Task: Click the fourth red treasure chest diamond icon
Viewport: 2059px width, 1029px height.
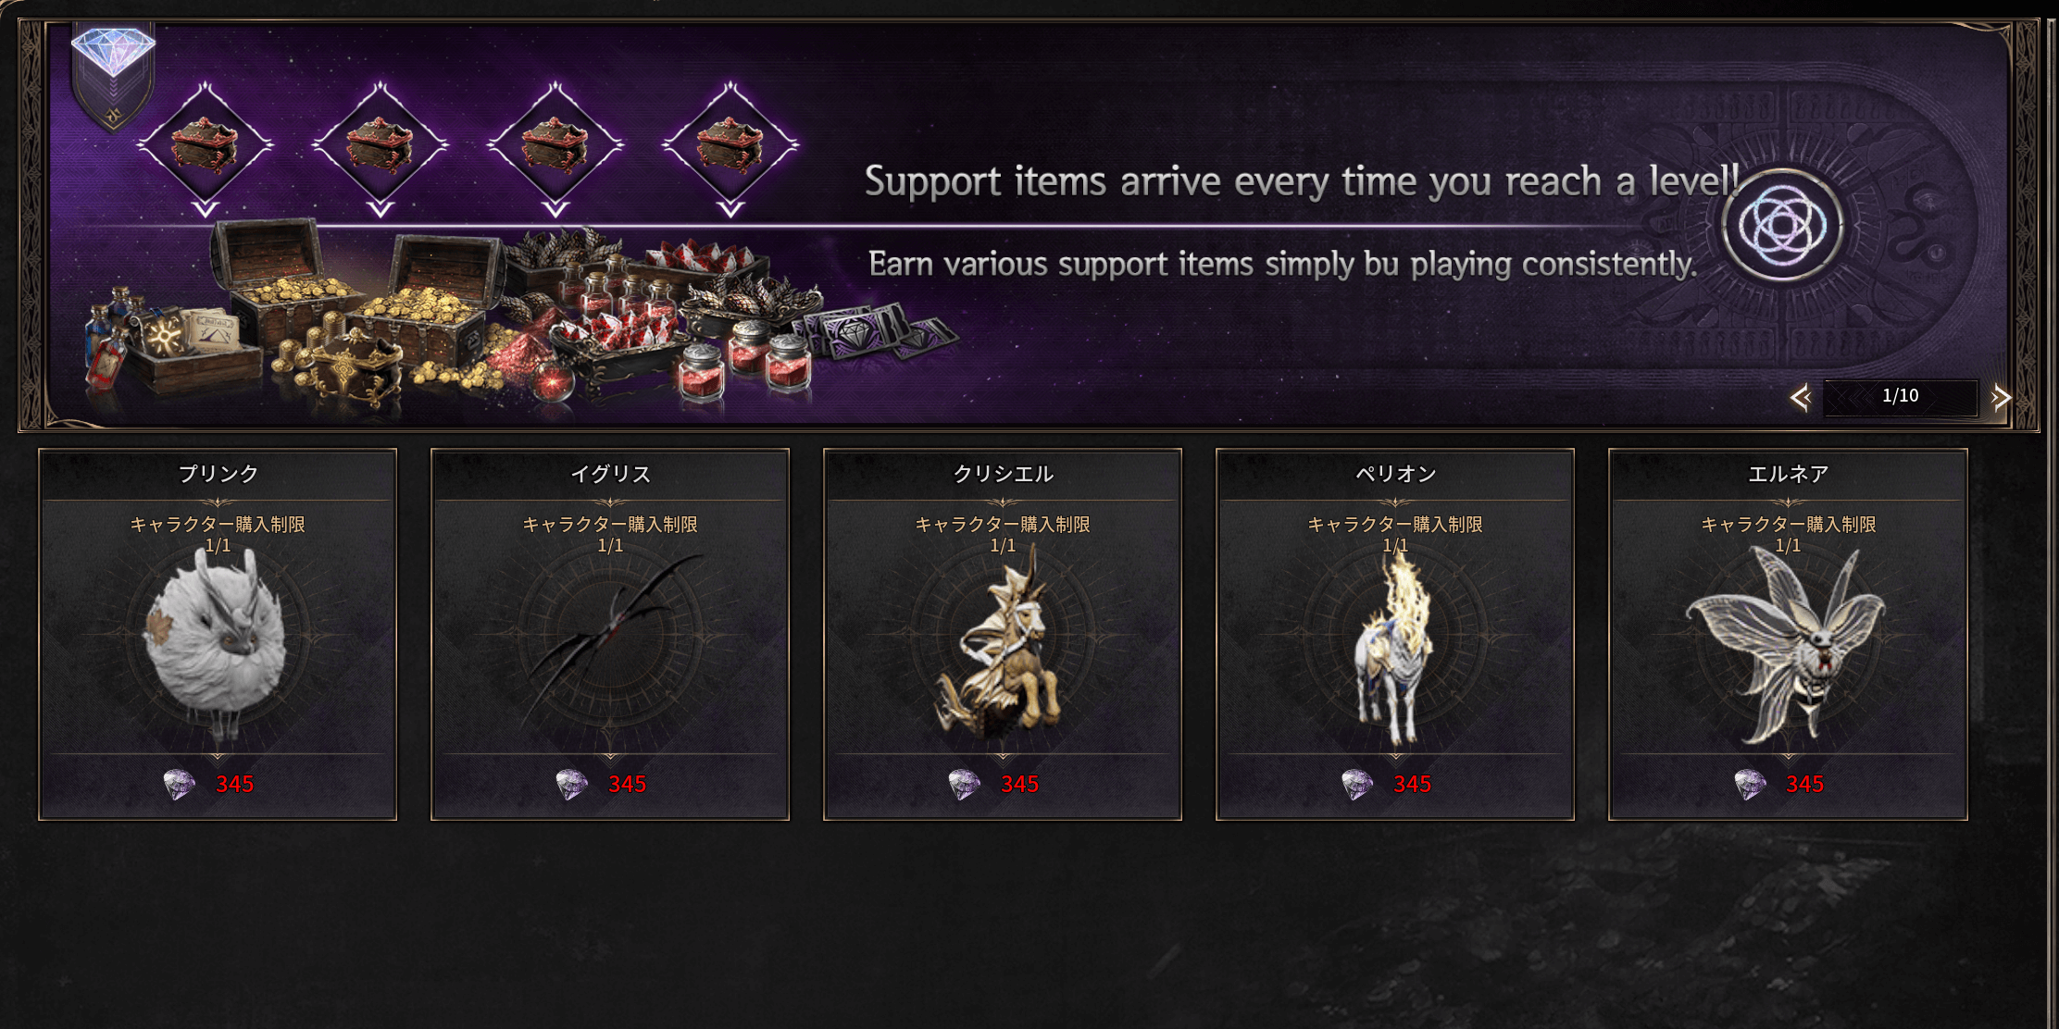Action: 730,145
